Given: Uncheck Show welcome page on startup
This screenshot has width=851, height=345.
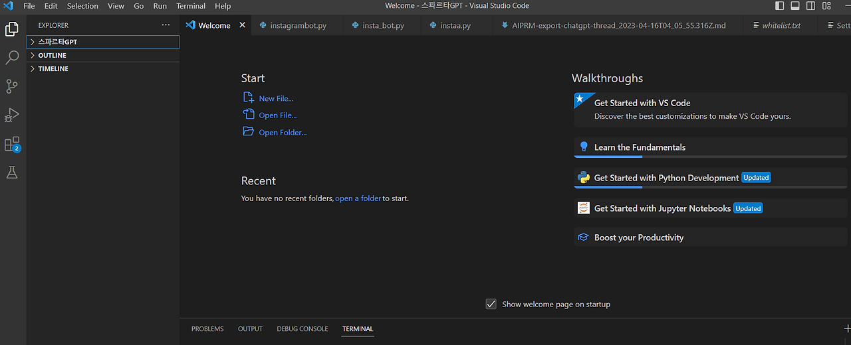Looking at the screenshot, I should 491,304.
